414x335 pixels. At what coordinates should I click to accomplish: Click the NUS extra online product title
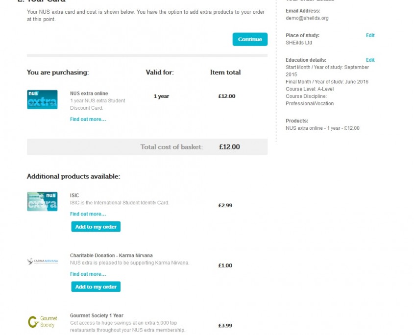(89, 94)
